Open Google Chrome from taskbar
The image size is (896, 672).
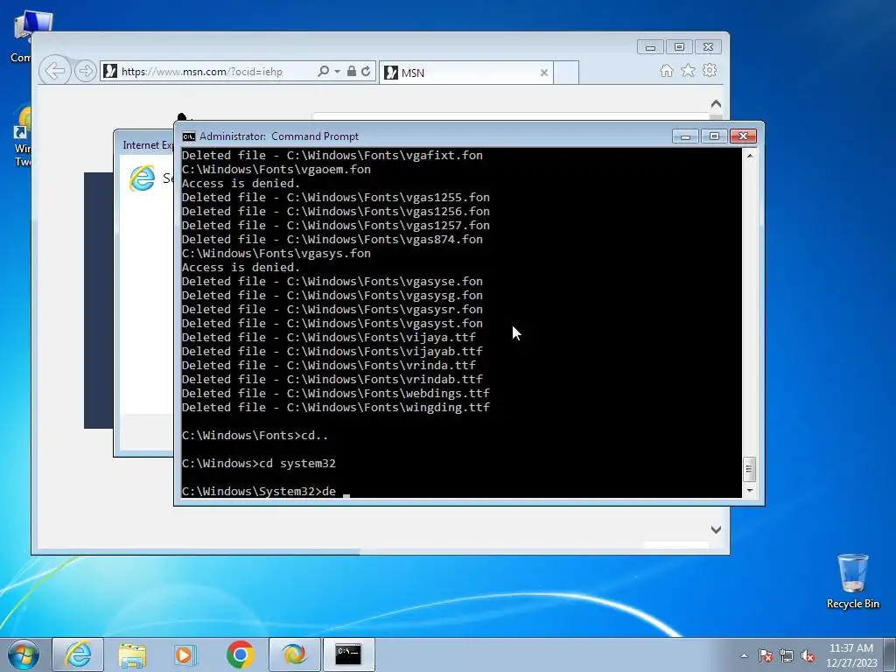click(x=240, y=654)
